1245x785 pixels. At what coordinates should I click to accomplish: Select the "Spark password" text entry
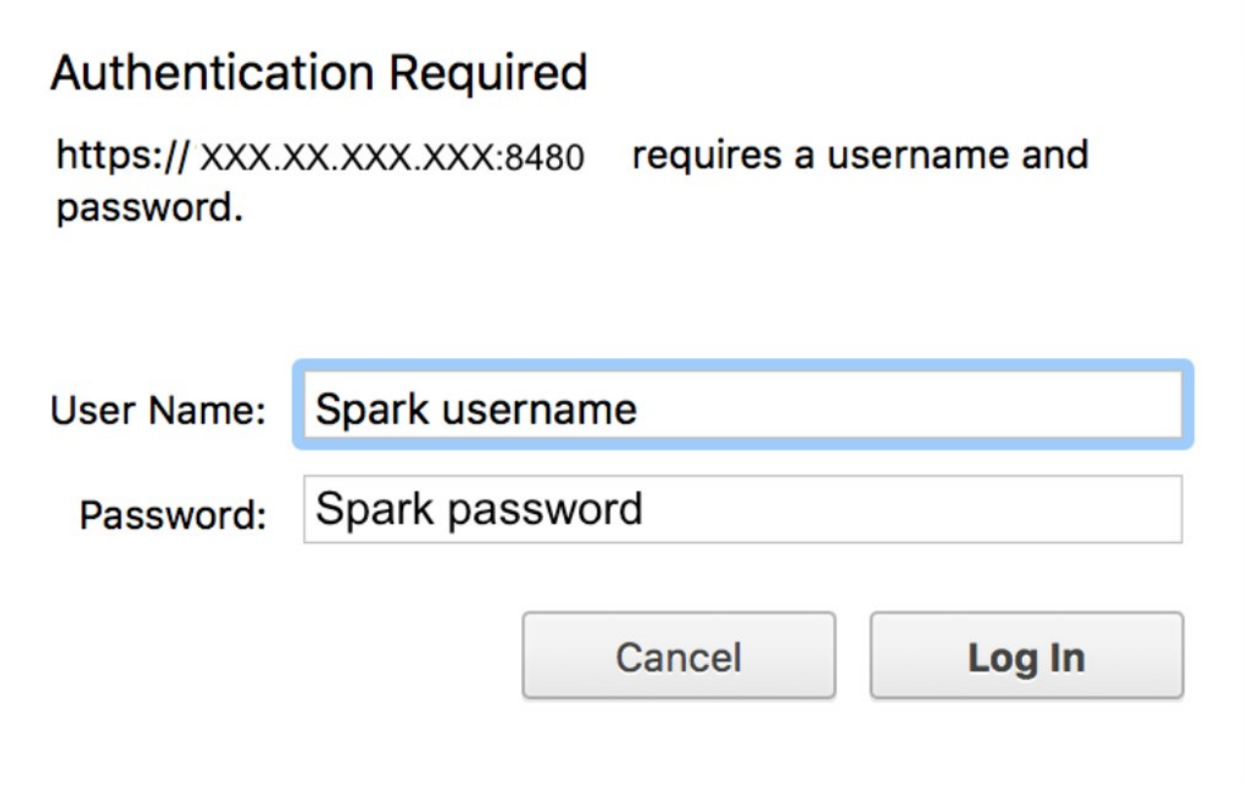pyautogui.click(x=479, y=509)
